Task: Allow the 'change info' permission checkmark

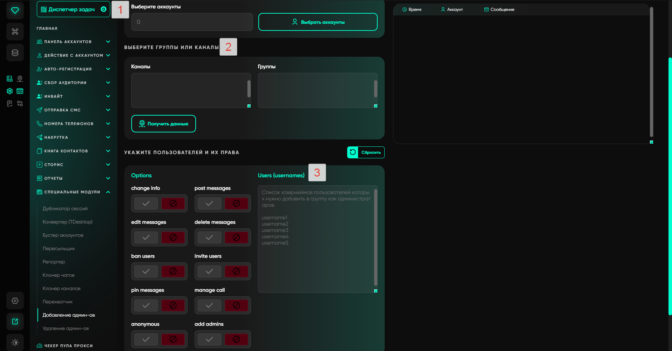Action: click(146, 204)
